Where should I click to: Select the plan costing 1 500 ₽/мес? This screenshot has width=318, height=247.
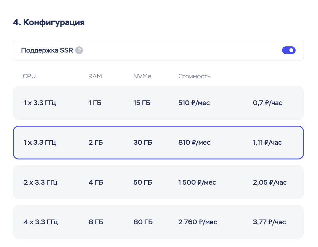tap(197, 182)
